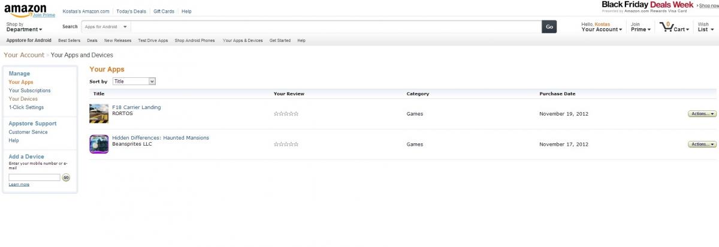Click Learn more under Add a Device
719x247 pixels.
coord(19,185)
